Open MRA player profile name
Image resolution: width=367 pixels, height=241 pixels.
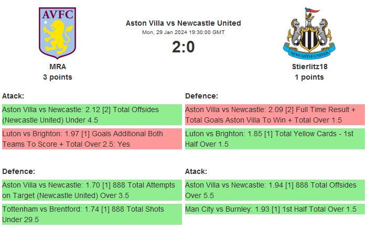[58, 67]
